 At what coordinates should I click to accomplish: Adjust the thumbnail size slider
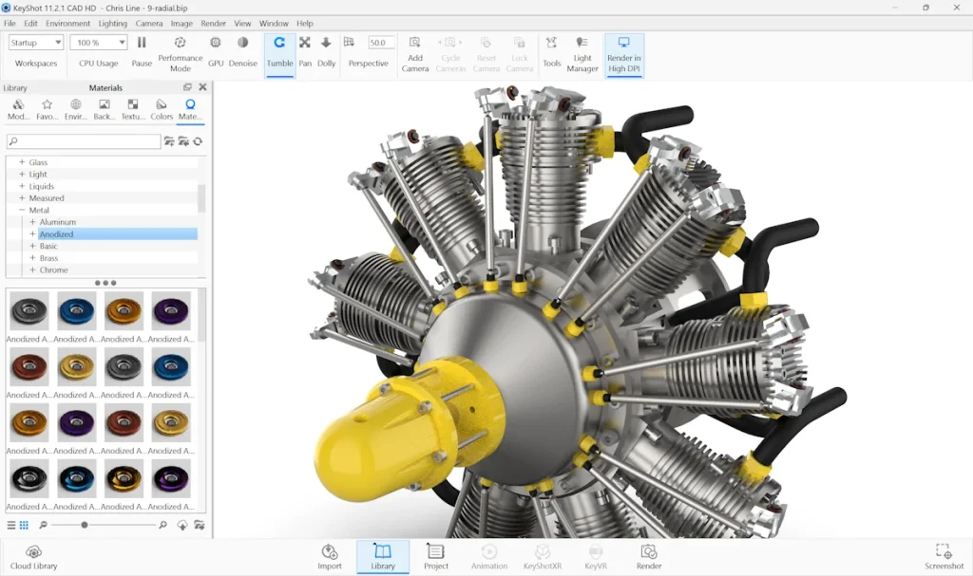(85, 525)
